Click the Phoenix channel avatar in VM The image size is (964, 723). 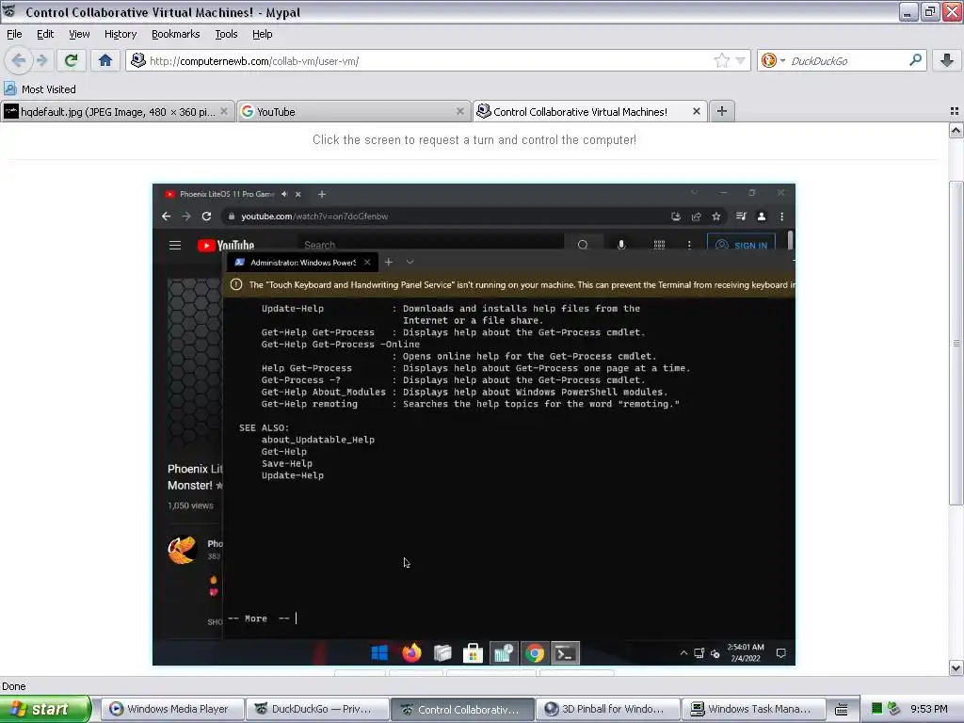coord(182,549)
